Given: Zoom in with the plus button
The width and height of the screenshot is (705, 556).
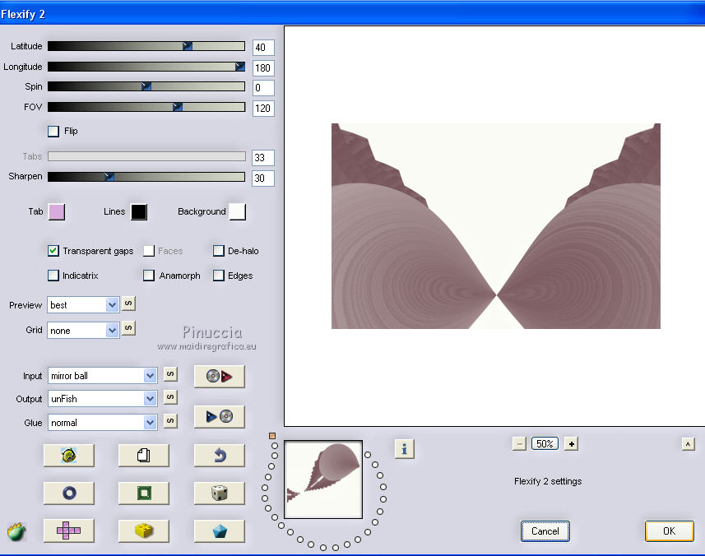Looking at the screenshot, I should point(571,444).
